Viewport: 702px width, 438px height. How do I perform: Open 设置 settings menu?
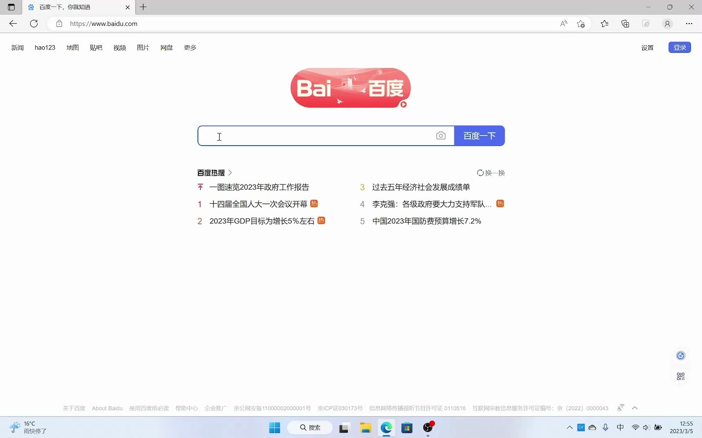coord(647,48)
